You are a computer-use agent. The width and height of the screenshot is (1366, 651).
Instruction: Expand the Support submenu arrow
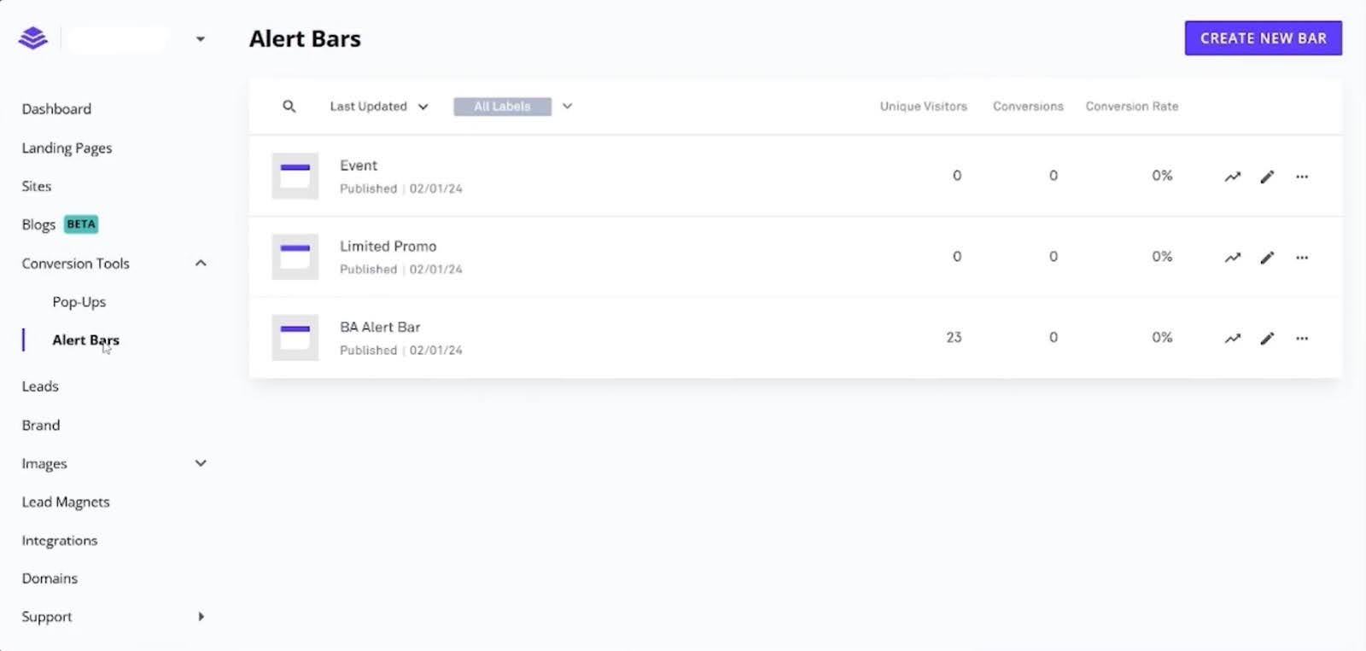point(201,617)
